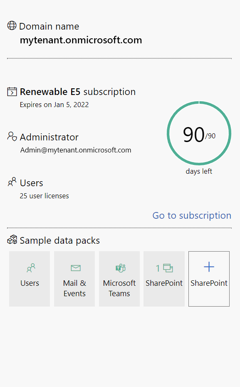Select the Microsoft Teams data pack tile
Viewport: 240px width, 387px height.
[119, 279]
